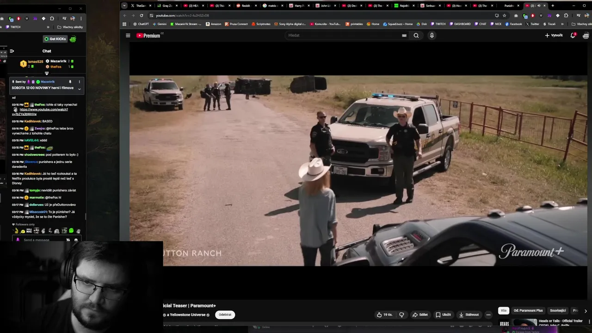Image resolution: width=592 pixels, height=333 pixels.
Task: Click the Get KICKs button
Action: coord(55,39)
